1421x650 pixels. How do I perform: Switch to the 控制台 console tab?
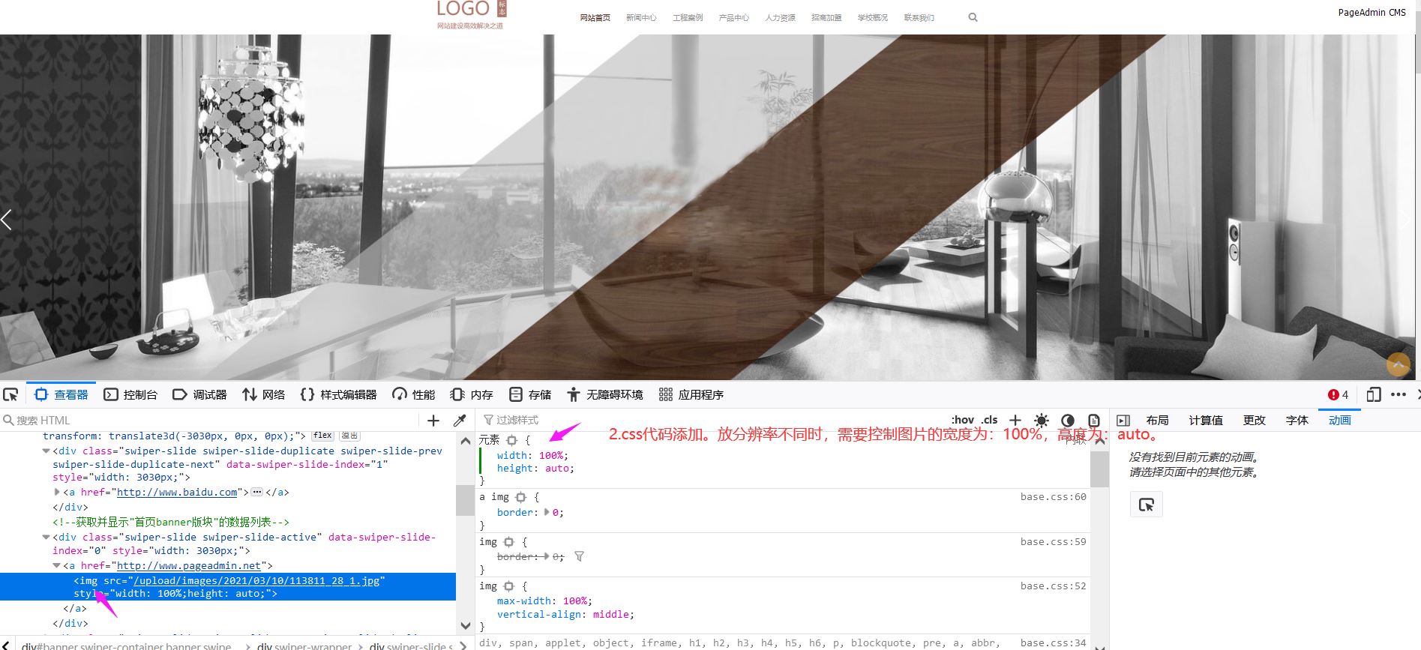click(130, 394)
